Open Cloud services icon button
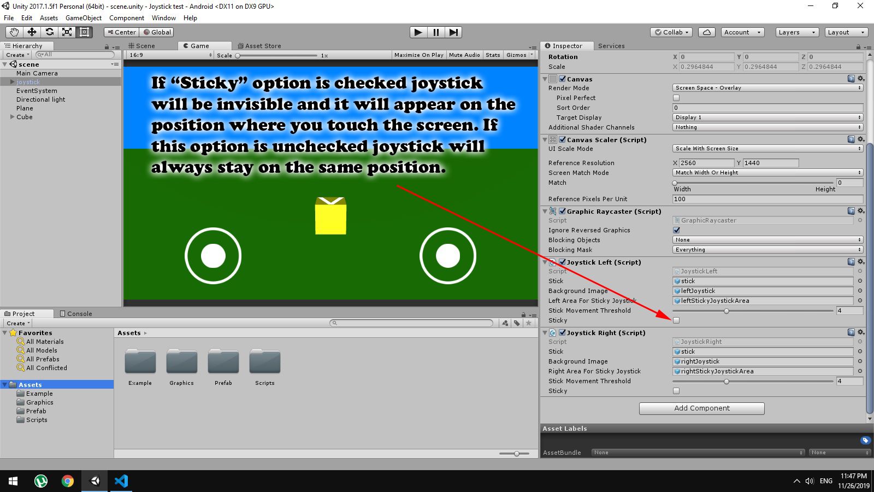The image size is (874, 492). point(706,32)
